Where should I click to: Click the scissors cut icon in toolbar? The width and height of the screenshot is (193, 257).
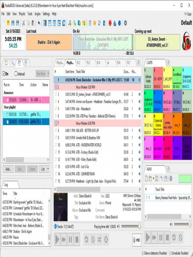pyautogui.click(x=23, y=23)
